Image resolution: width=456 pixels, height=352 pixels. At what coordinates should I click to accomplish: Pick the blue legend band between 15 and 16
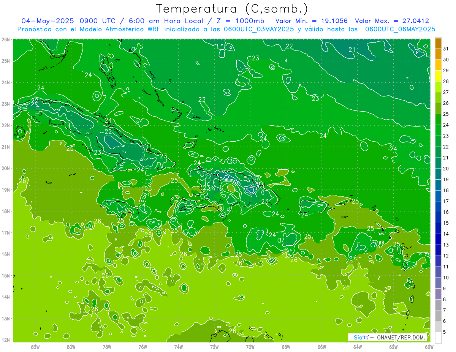pos(439,218)
